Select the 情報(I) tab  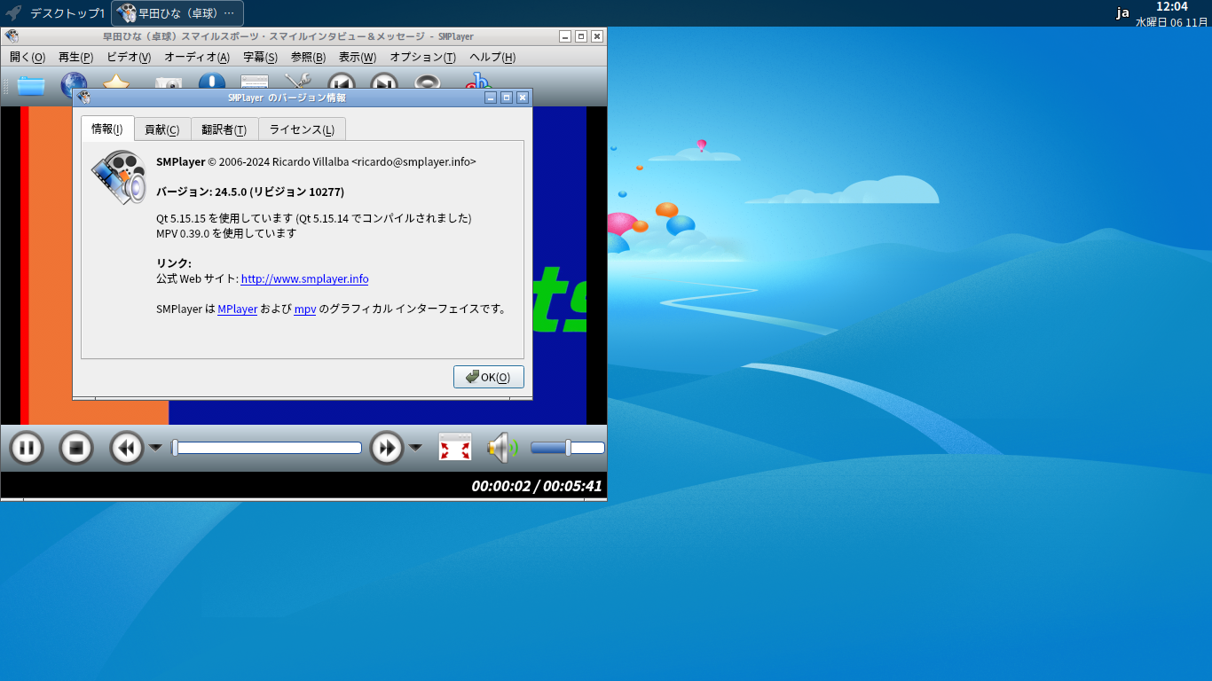click(x=107, y=129)
